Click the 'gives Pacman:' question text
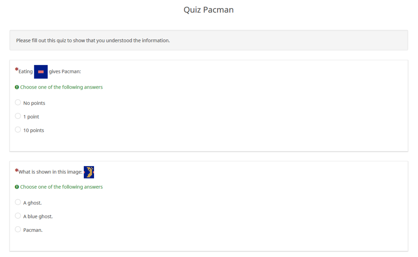Screen dimensions: 418x257 tap(65, 72)
